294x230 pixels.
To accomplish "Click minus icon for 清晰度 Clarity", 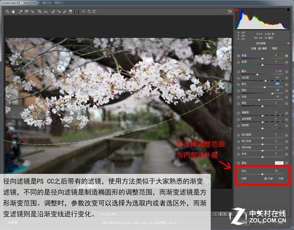I will (238, 113).
